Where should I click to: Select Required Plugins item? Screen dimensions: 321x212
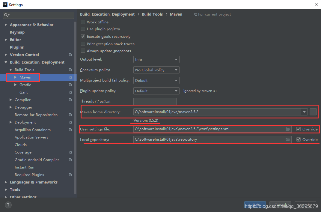pyautogui.click(x=29, y=175)
